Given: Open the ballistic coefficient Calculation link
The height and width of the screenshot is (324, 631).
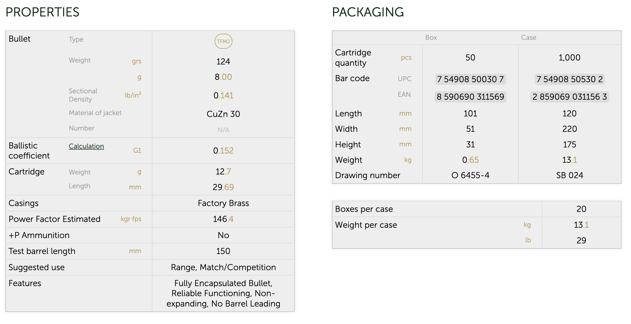Looking at the screenshot, I should coord(86,146).
